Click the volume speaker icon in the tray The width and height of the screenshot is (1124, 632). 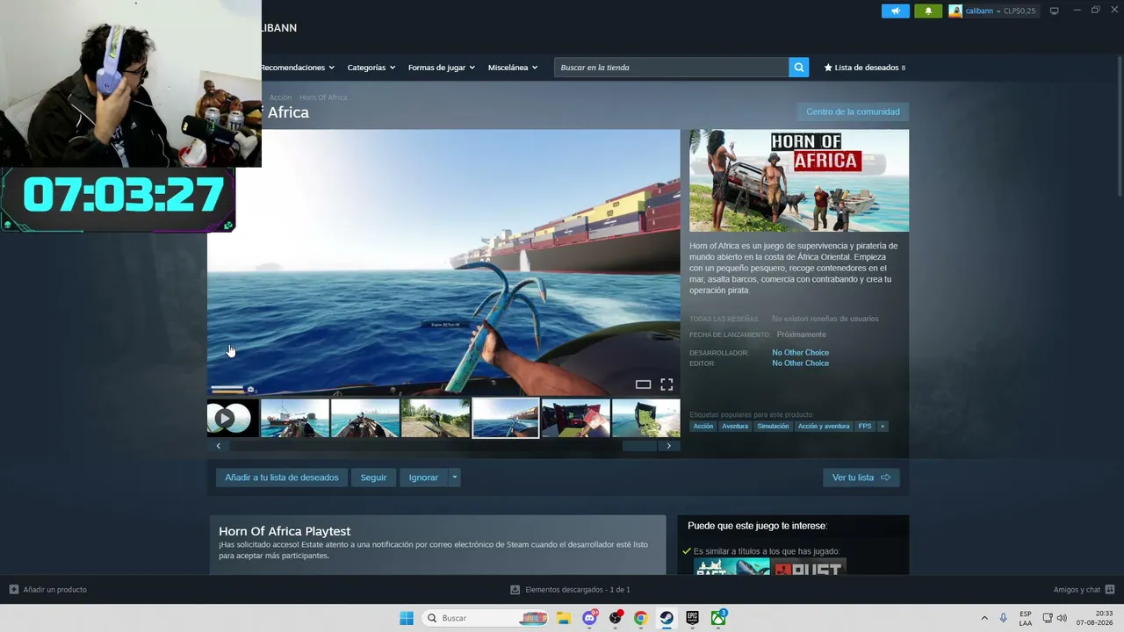(1062, 618)
